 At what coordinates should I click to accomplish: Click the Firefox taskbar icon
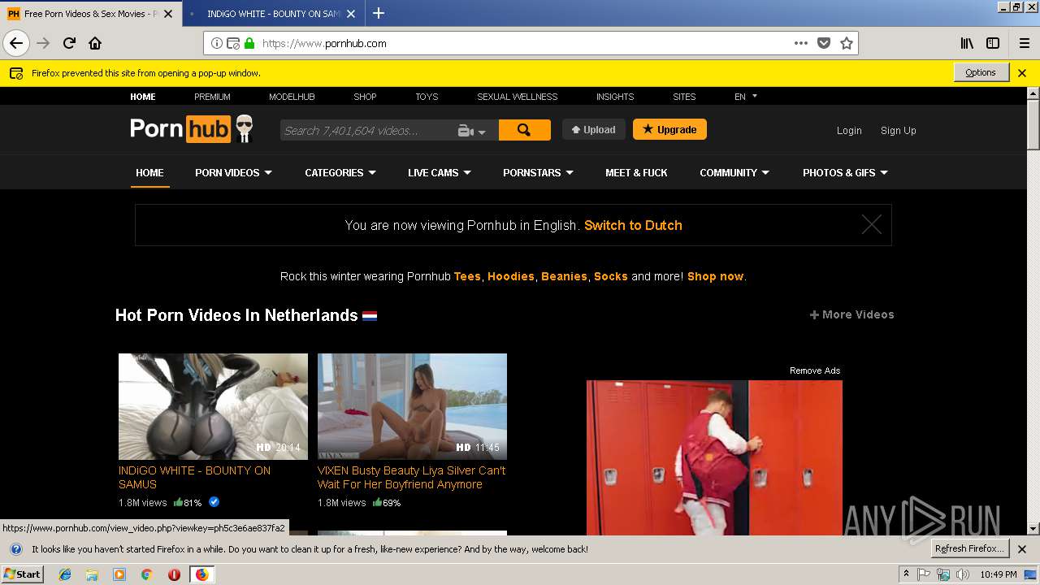pyautogui.click(x=201, y=574)
